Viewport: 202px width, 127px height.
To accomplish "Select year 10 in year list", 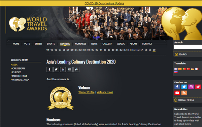I will [x=113, y=50].
